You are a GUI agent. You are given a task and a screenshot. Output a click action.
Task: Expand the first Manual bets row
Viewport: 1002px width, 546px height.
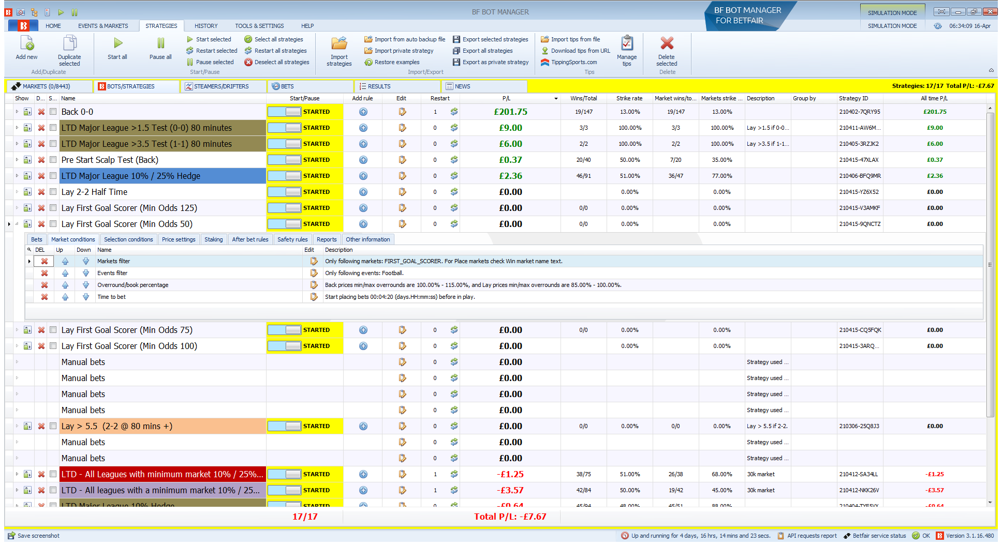[17, 362]
